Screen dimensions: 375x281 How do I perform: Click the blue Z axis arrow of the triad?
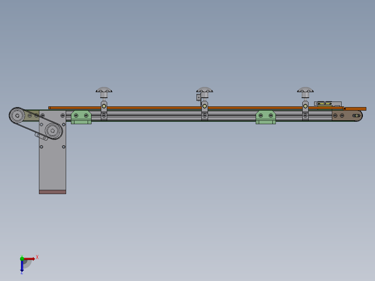(x=22, y=266)
